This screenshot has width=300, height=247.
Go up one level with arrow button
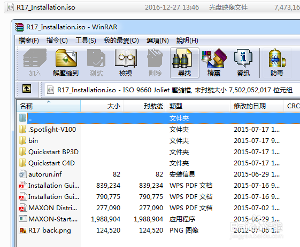pyautogui.click(x=27, y=89)
